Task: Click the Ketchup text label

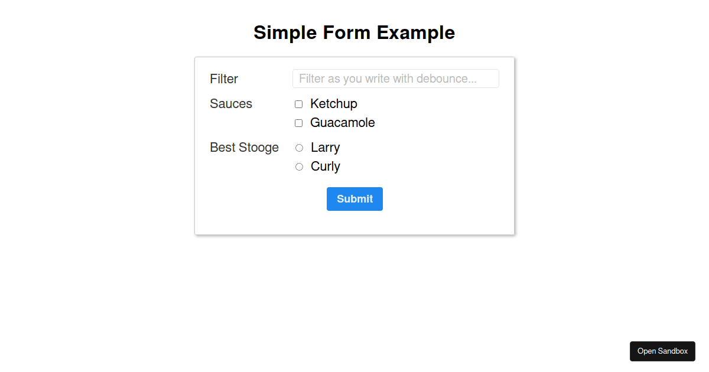Action: [334, 104]
